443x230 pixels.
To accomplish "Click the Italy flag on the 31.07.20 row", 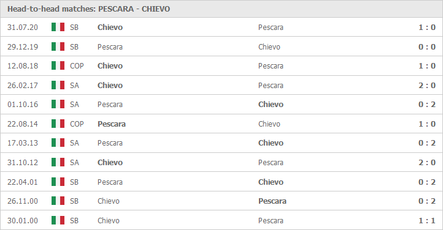I will [x=58, y=27].
